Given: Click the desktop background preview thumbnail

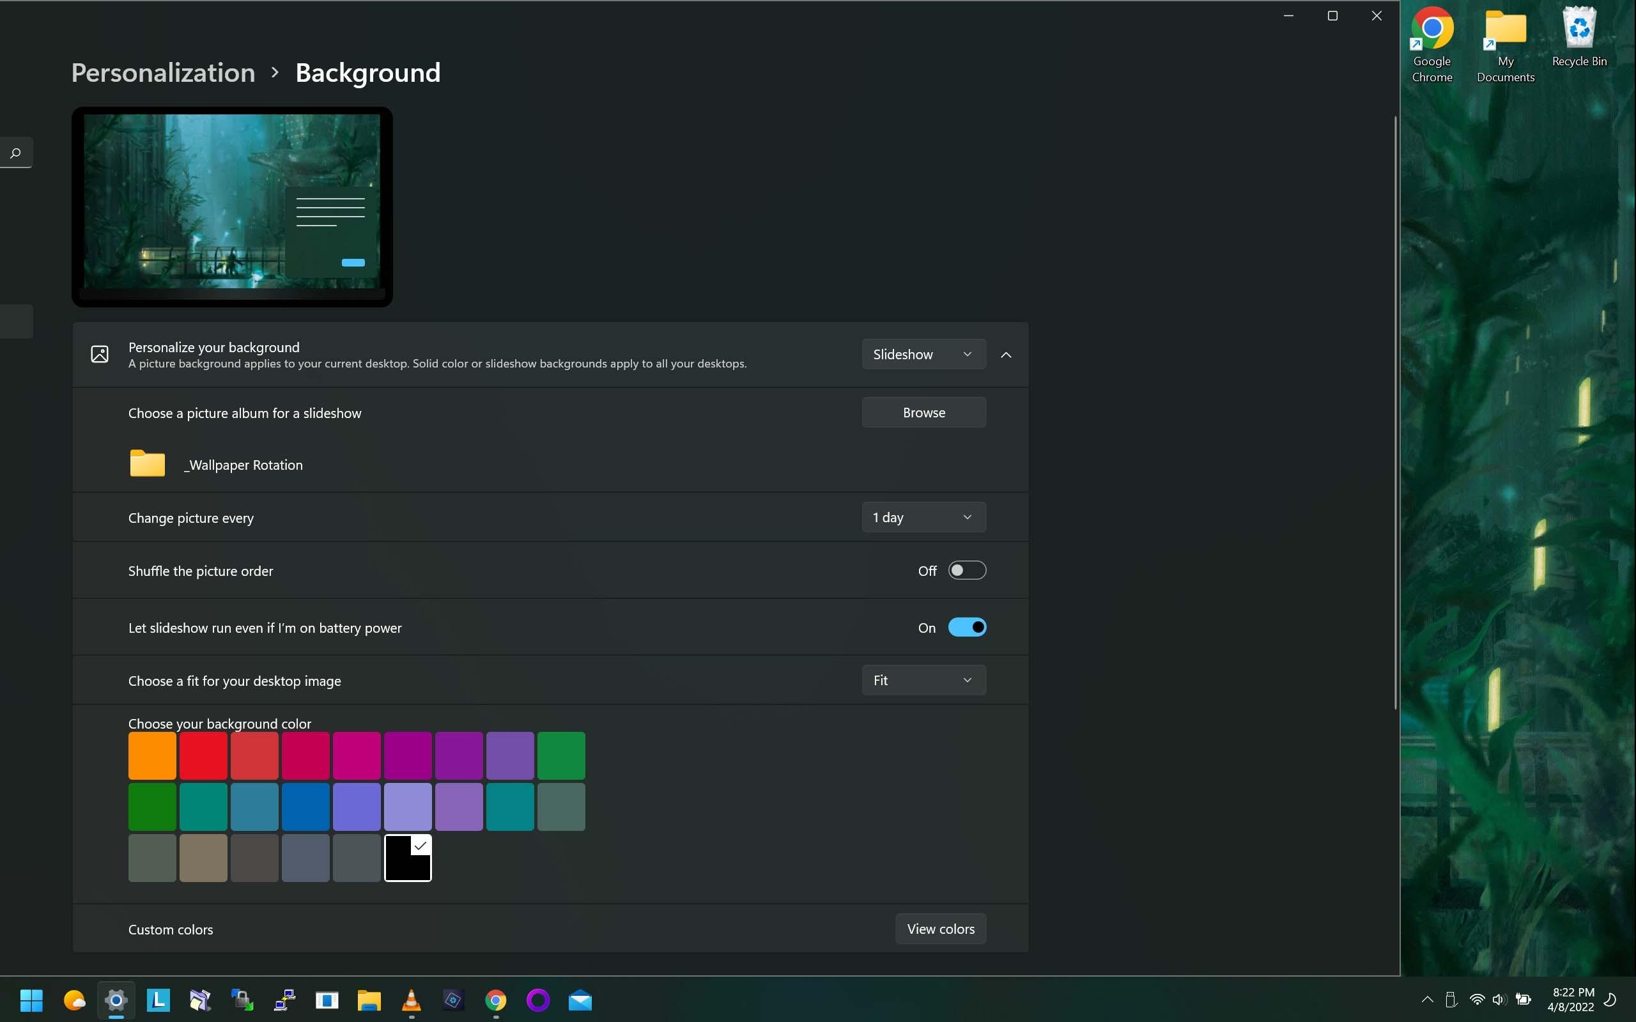Looking at the screenshot, I should click(232, 206).
